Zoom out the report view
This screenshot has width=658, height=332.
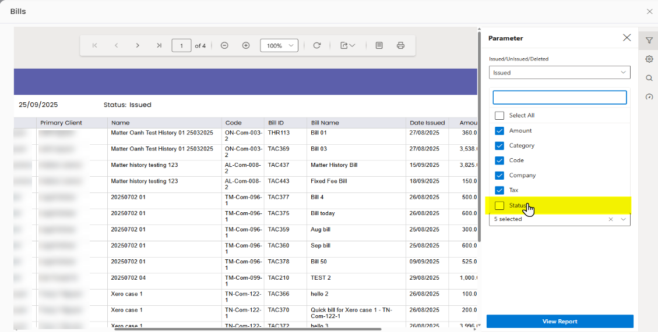224,45
